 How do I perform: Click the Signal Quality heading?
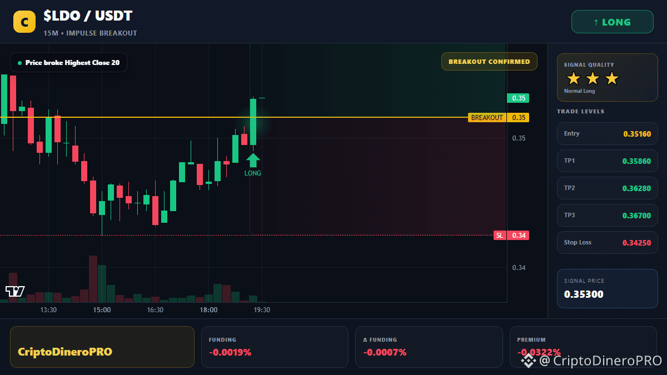[x=589, y=65]
